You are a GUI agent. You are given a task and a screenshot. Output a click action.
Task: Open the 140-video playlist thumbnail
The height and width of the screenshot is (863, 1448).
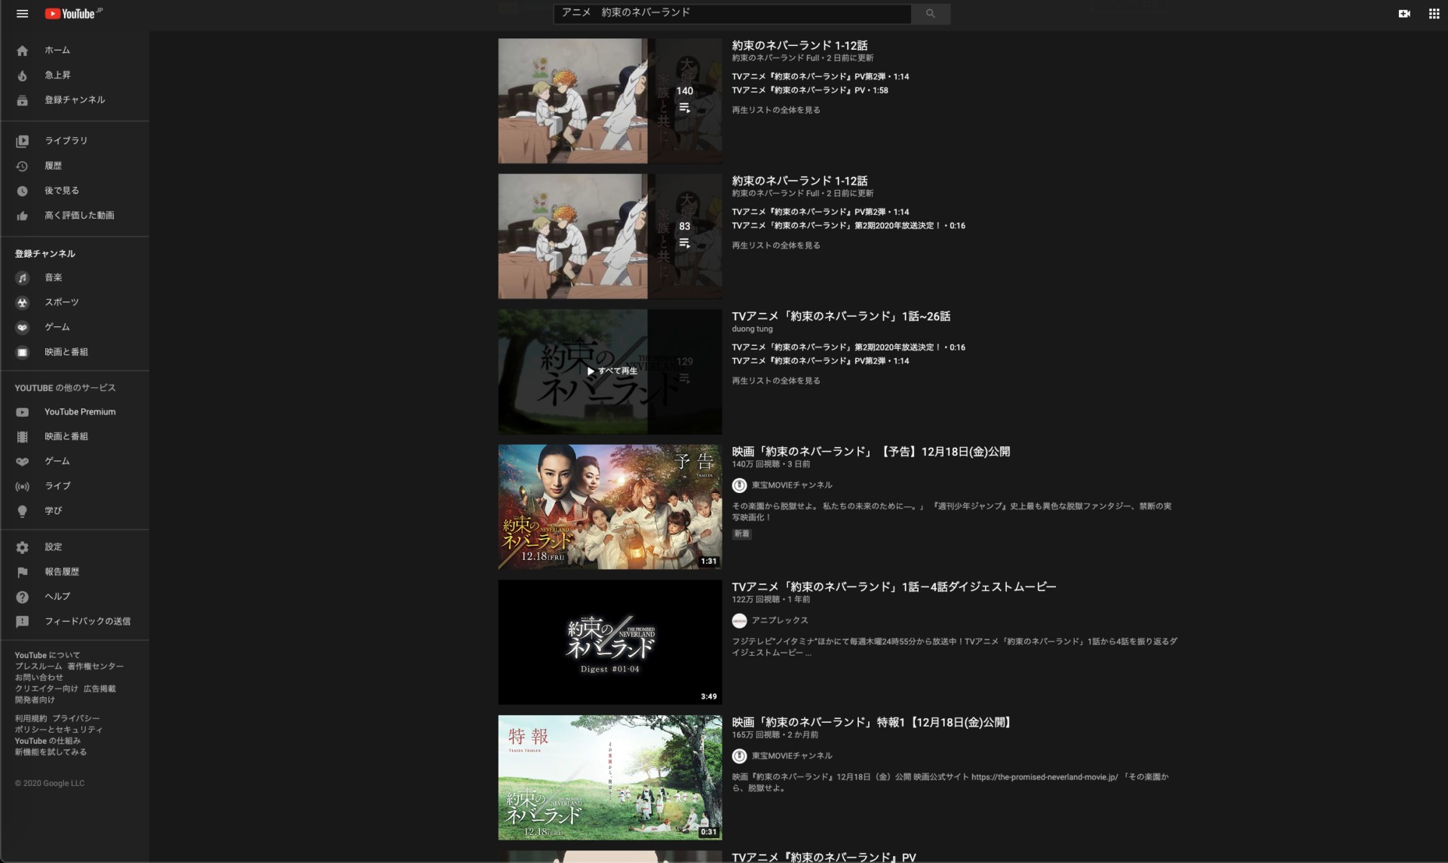click(x=609, y=101)
